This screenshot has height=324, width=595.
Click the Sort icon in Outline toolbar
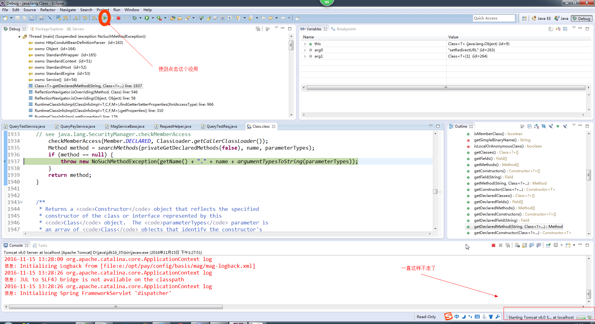(x=536, y=126)
